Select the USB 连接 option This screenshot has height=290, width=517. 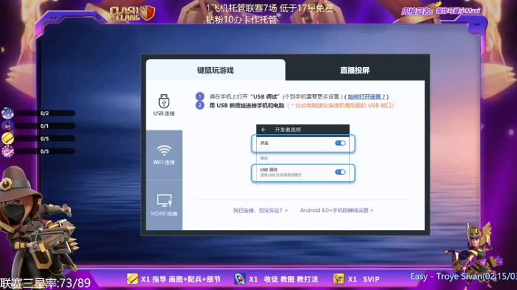click(x=164, y=105)
